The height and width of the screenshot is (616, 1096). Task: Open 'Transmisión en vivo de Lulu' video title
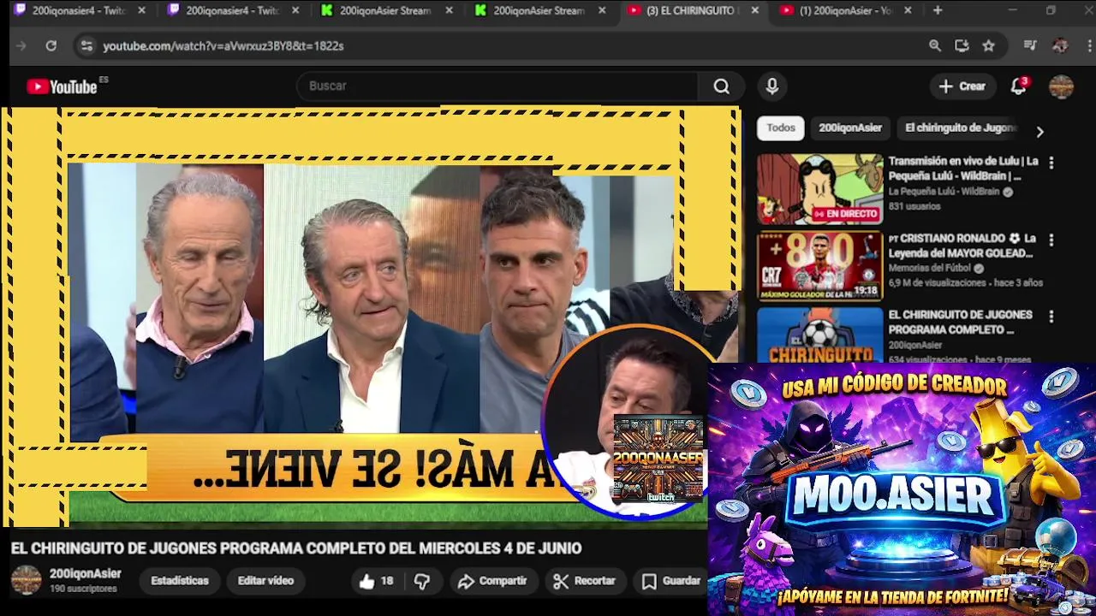tap(962, 169)
